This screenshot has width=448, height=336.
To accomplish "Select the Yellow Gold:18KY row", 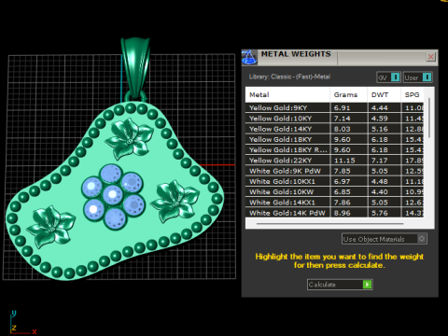I will 334,140.
